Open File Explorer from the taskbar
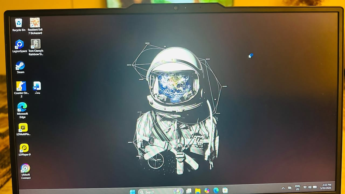 (198, 191)
